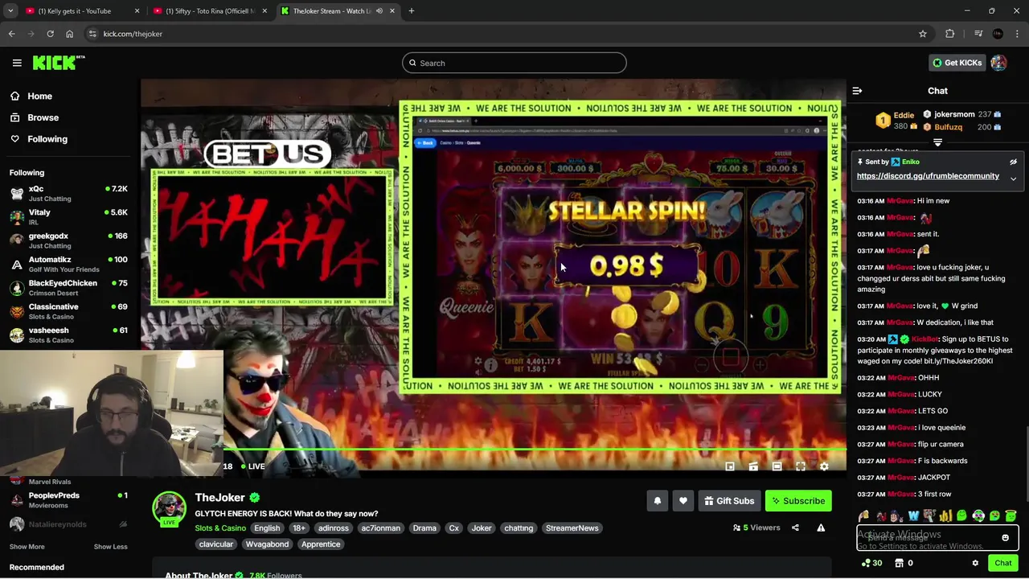Open the discord.gg/ufrumblecommunity link
1029x579 pixels.
point(928,176)
